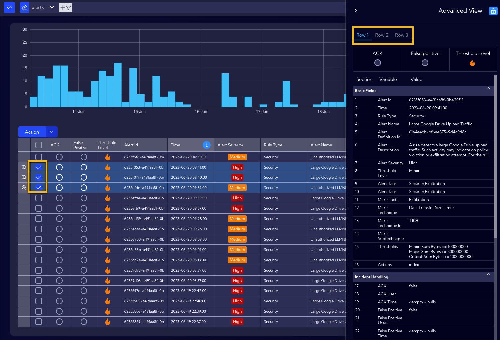Click the lock icon beside Advanced View

tap(493, 11)
